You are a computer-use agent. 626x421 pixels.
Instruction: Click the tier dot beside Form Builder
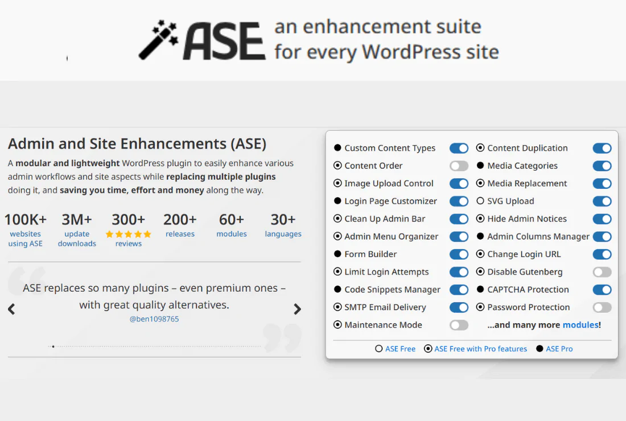[x=337, y=254]
